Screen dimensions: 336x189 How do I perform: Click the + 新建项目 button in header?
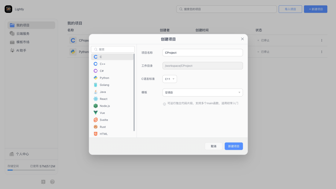[316, 9]
